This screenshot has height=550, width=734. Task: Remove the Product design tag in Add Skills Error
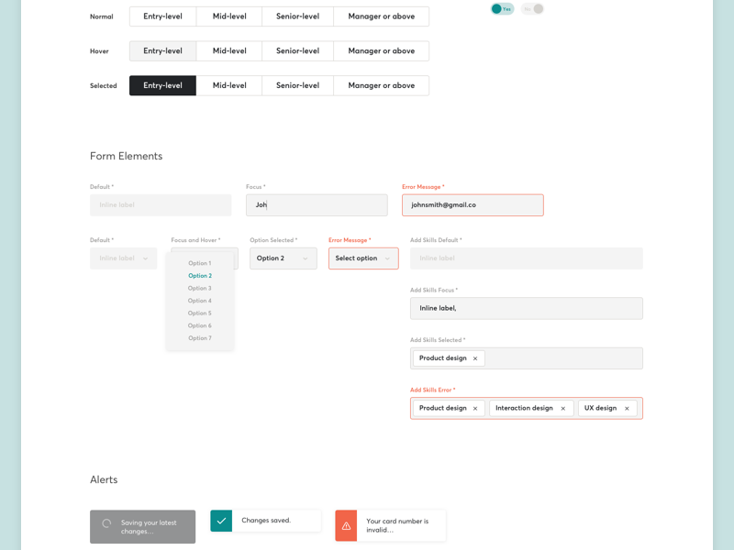(476, 407)
